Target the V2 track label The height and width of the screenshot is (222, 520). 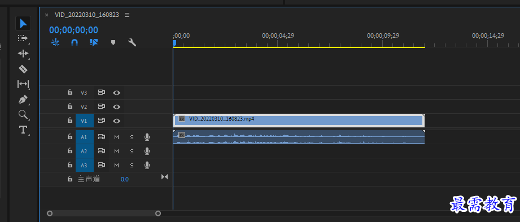pyautogui.click(x=84, y=107)
